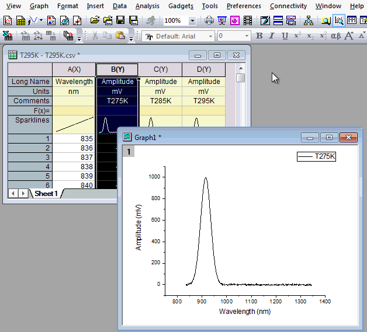This screenshot has width=367, height=332.
Task: Click the film strip video icon
Action: tap(248, 20)
